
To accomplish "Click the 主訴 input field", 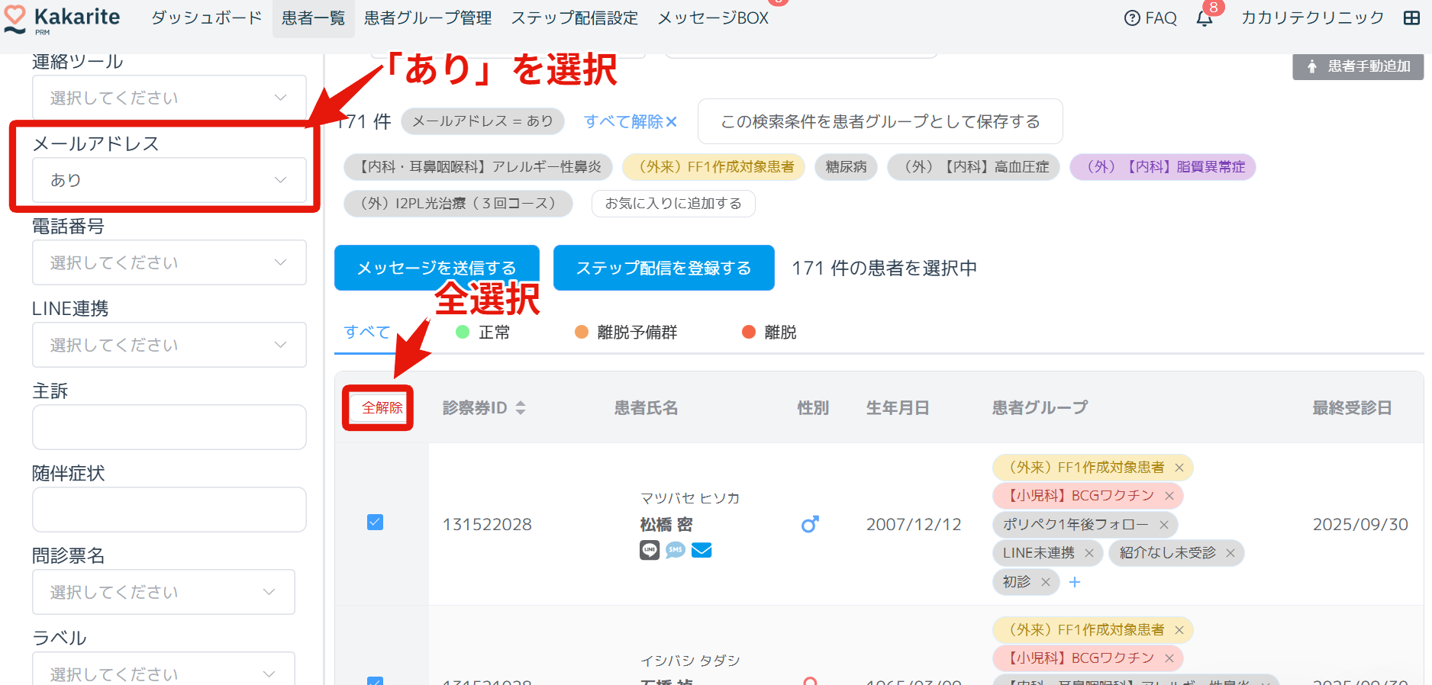I will tap(169, 427).
